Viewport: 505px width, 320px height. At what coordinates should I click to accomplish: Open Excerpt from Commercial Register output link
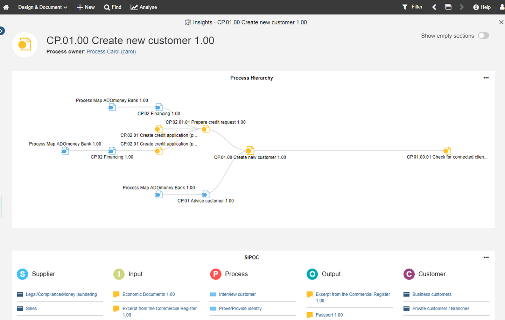pyautogui.click(x=353, y=297)
